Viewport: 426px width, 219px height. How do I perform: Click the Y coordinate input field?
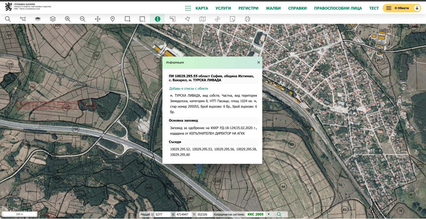204,214
